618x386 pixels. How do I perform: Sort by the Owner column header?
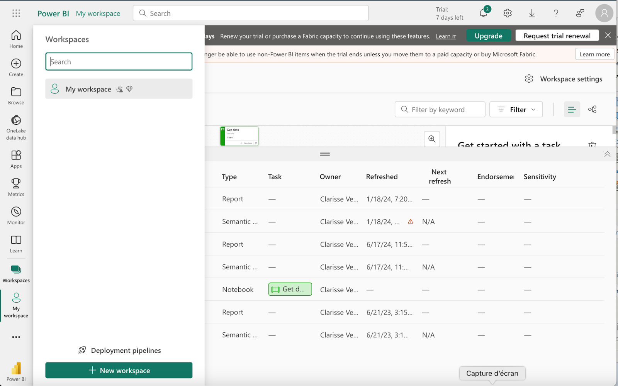pyautogui.click(x=330, y=177)
